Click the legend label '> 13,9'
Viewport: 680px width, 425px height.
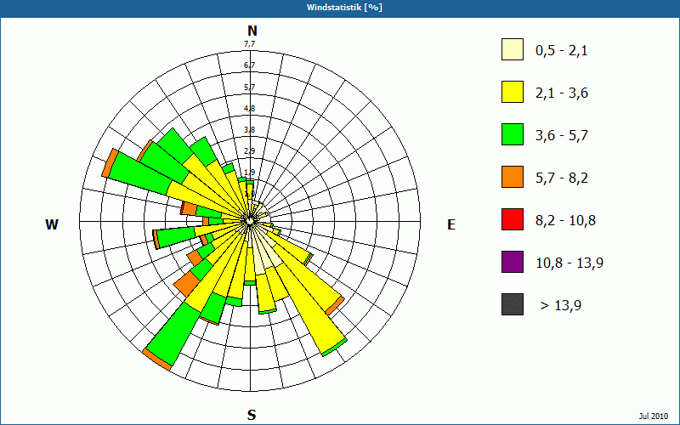561,306
